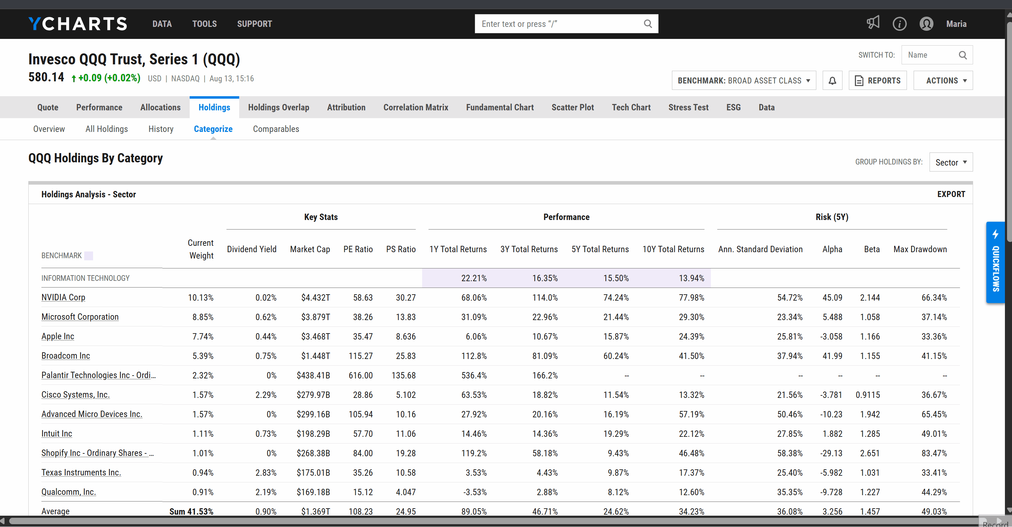Open the ESG tab
1012x527 pixels.
tap(733, 107)
